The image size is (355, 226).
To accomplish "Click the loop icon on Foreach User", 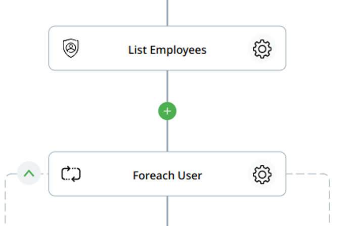I will click(x=71, y=174).
